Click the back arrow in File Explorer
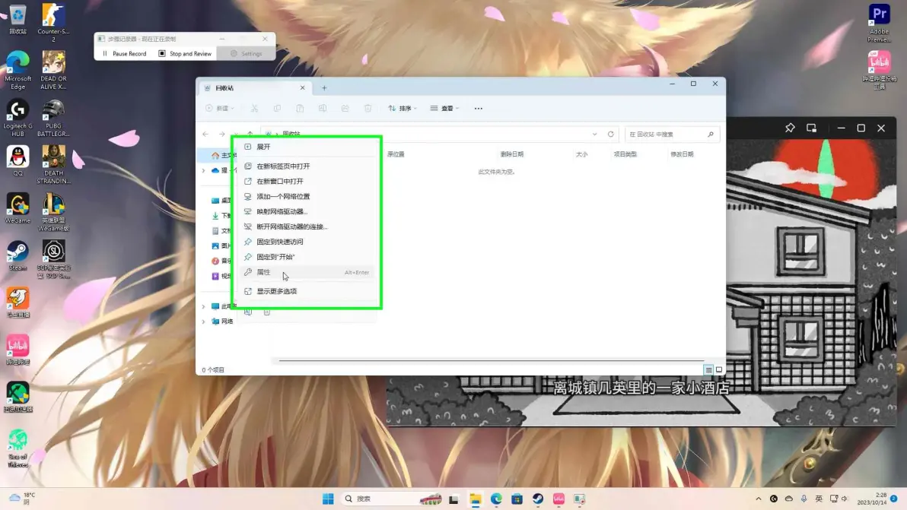 point(206,134)
